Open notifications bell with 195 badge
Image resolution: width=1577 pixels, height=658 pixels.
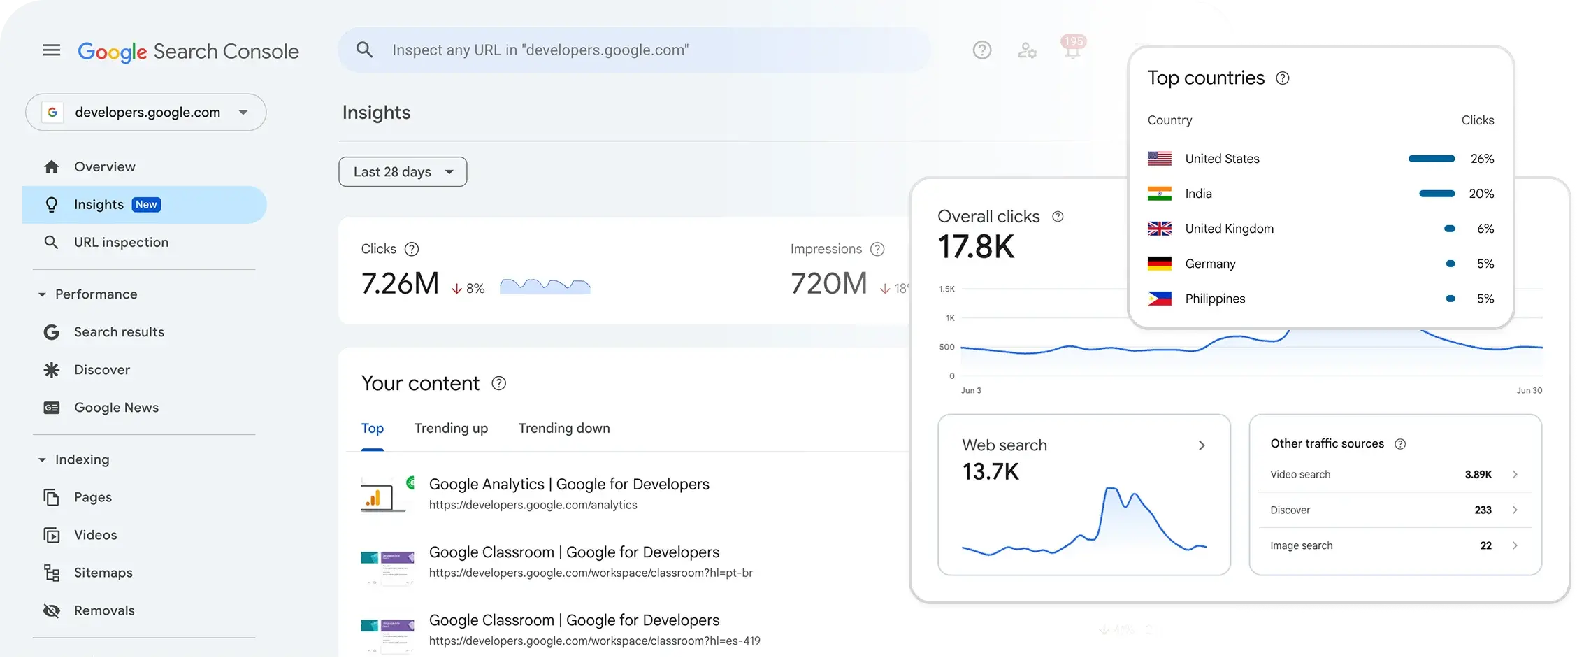point(1072,48)
